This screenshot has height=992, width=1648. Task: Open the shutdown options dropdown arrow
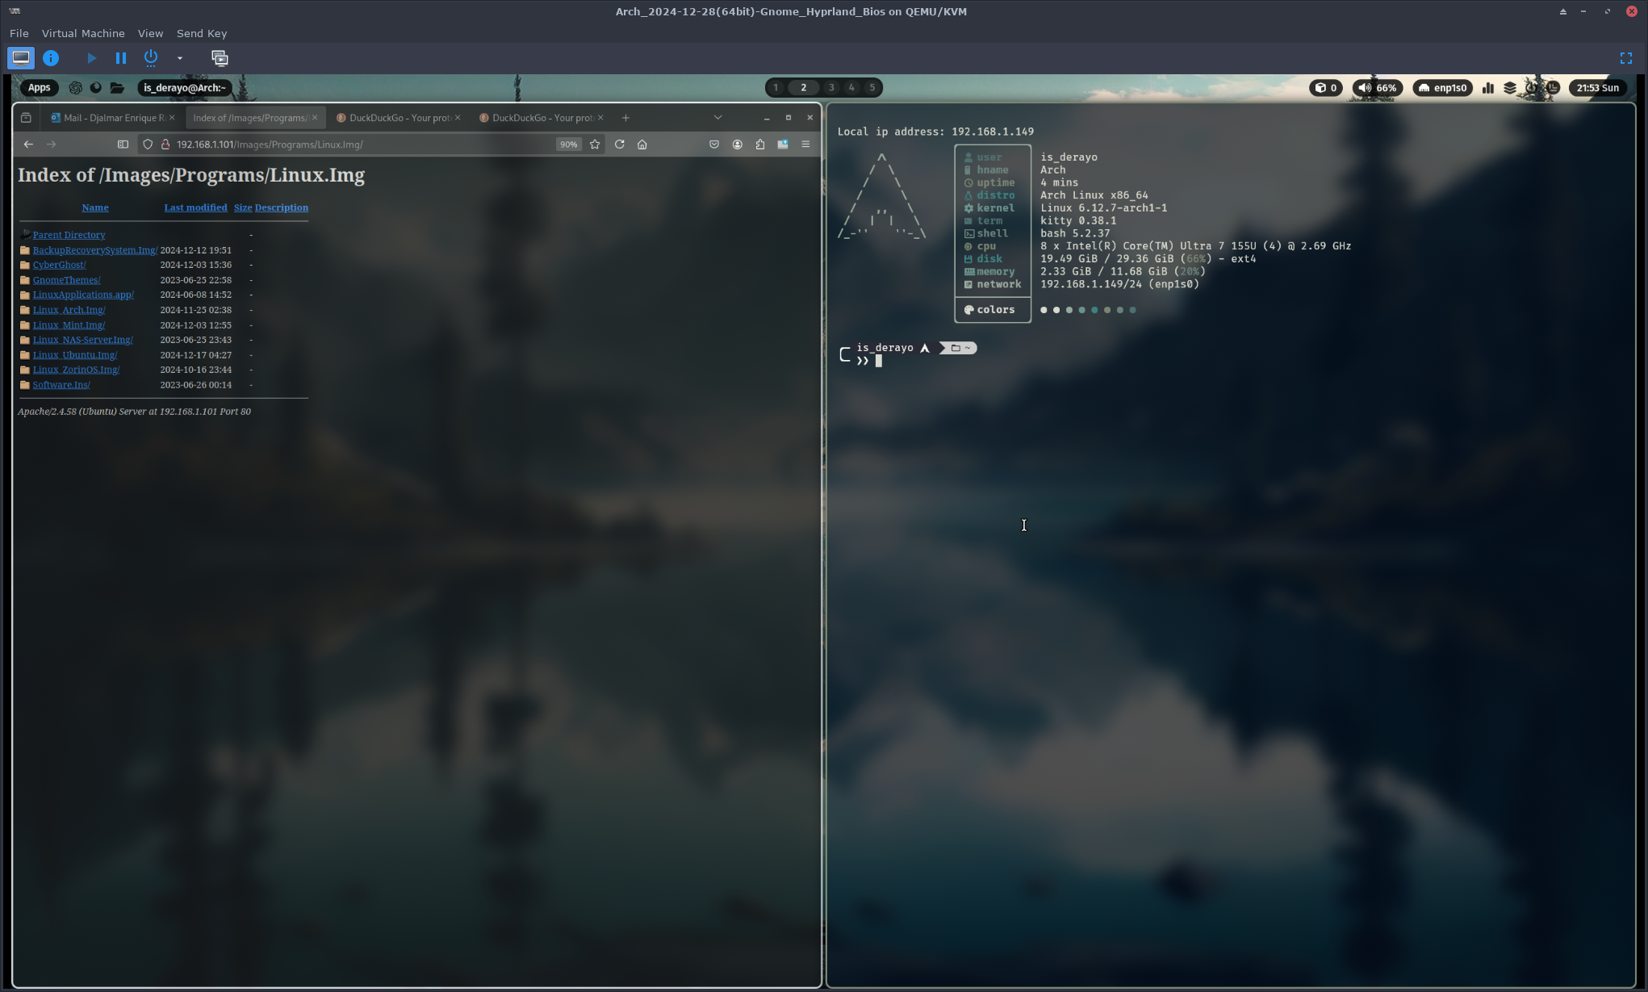pos(180,58)
